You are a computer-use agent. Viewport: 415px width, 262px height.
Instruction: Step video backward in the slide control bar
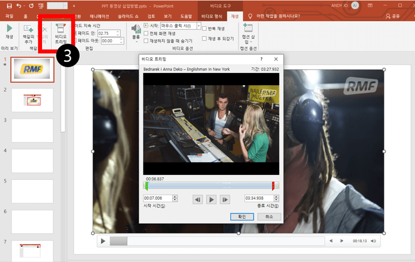click(331, 241)
